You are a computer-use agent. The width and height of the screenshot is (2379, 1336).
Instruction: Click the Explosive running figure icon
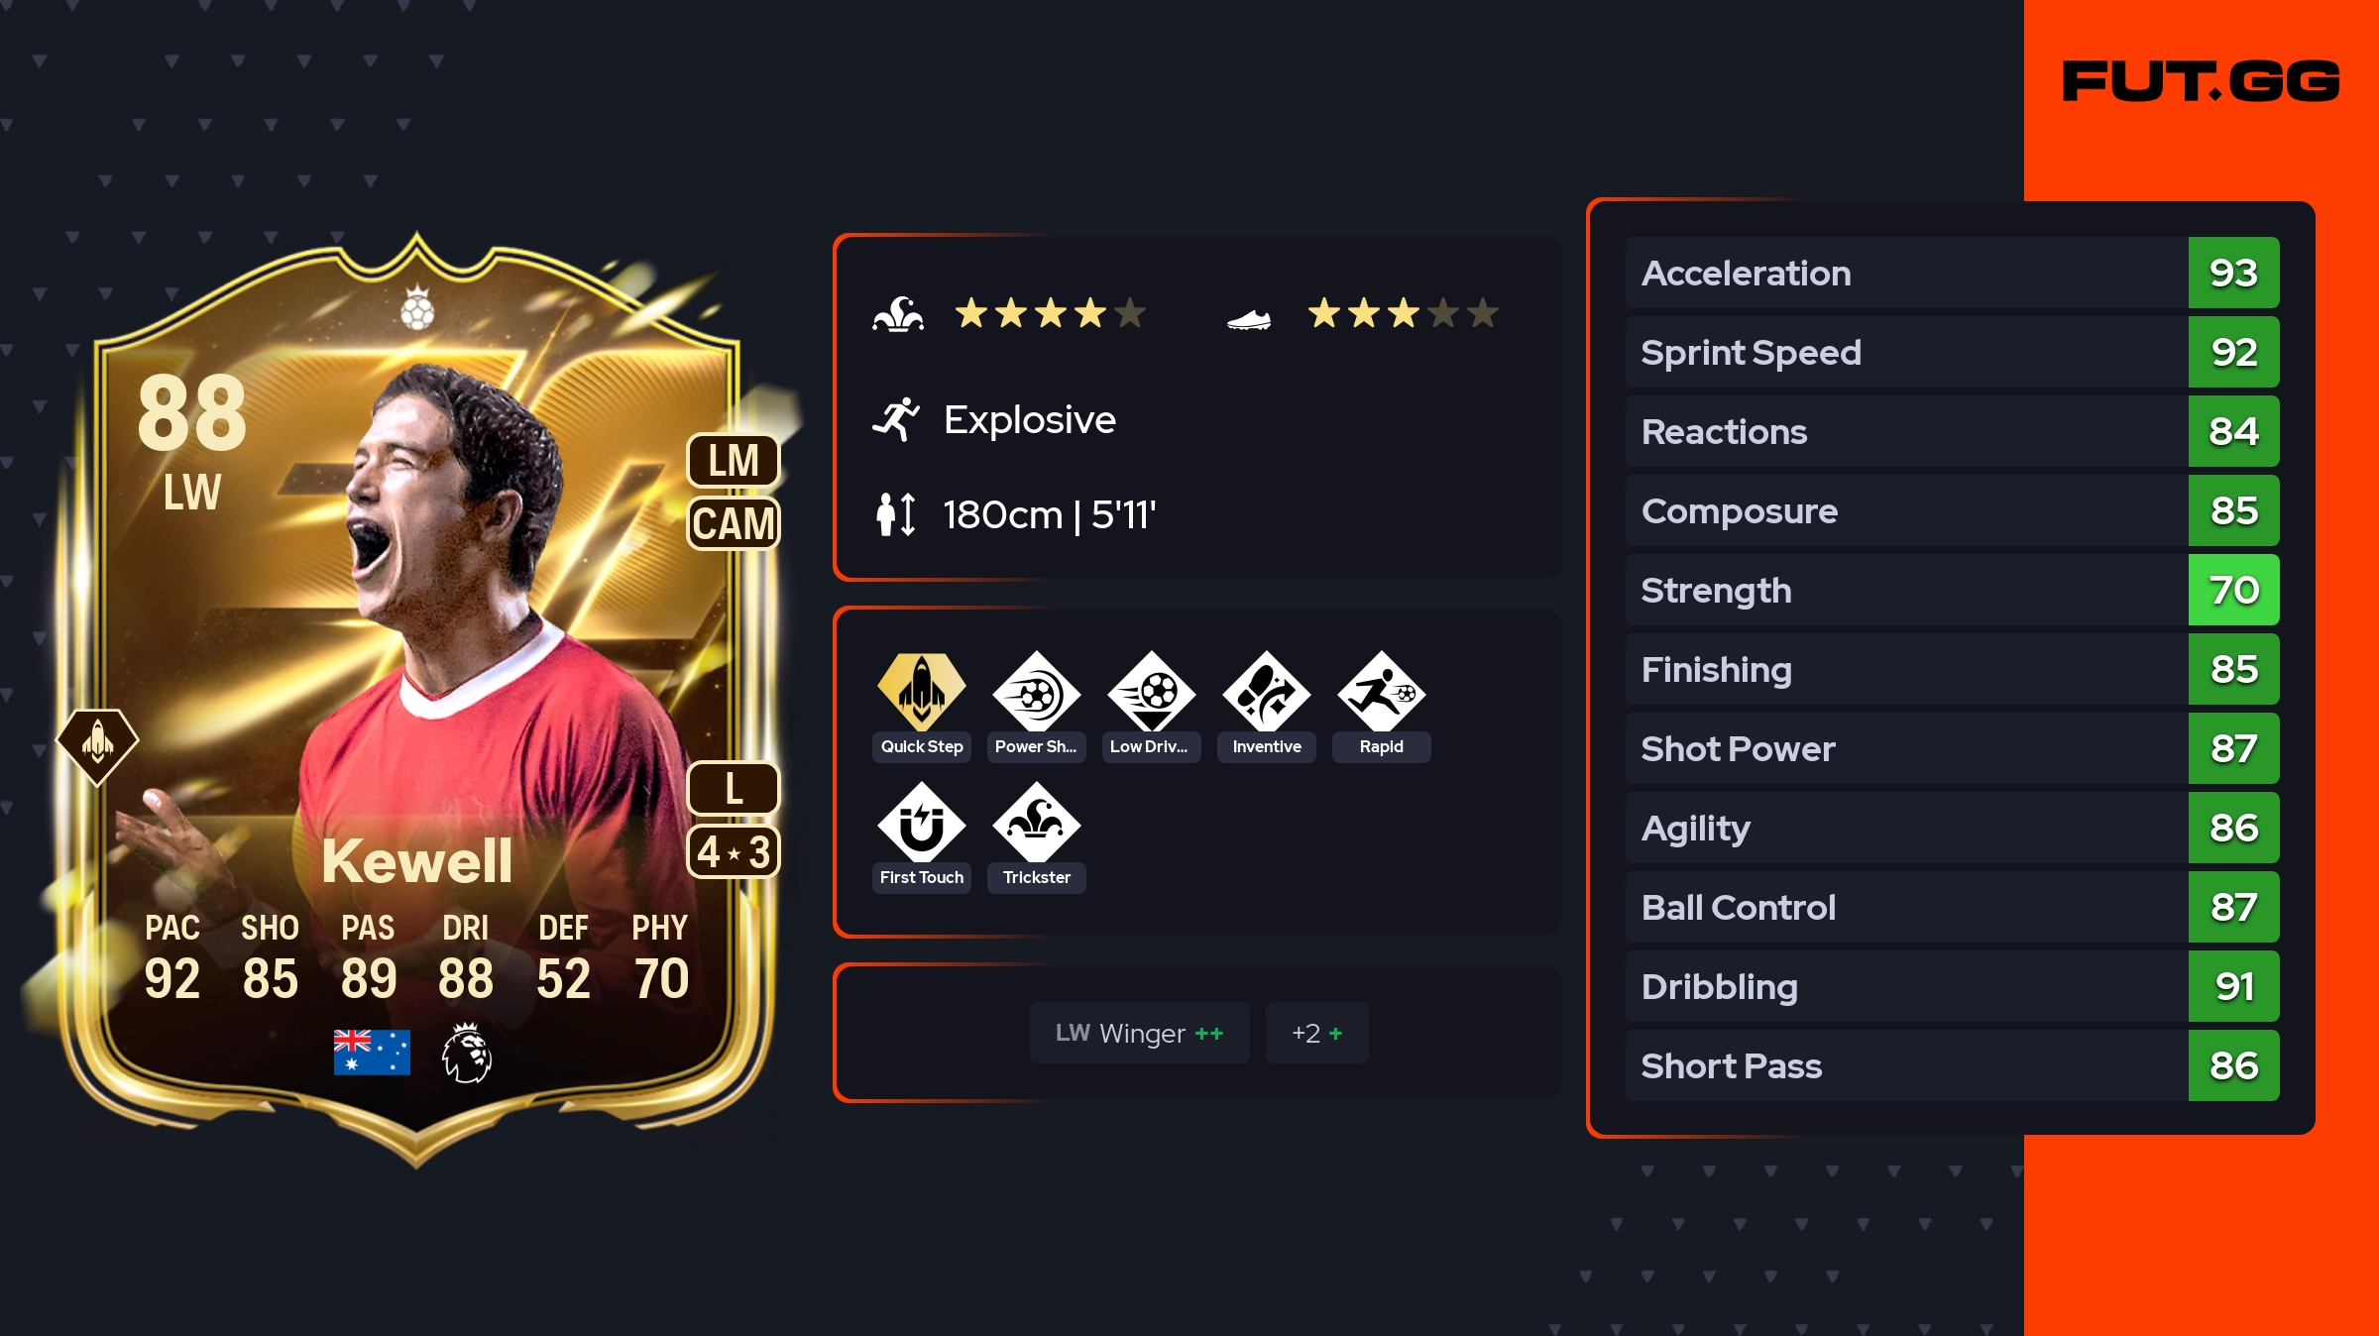pyautogui.click(x=896, y=419)
